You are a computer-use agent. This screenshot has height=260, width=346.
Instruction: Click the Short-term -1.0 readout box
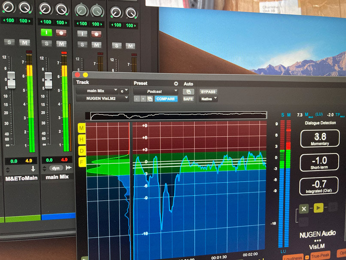[x=319, y=162]
